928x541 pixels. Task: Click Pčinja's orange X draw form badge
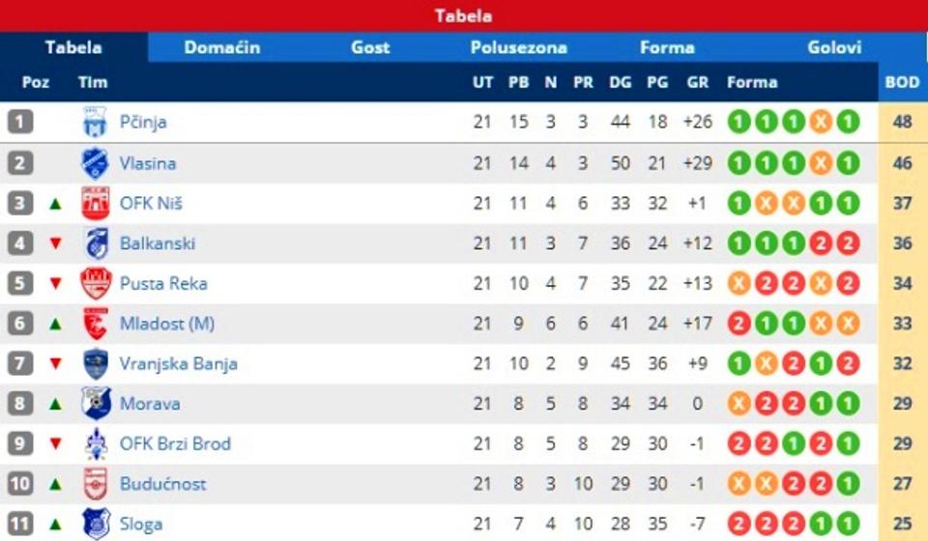click(821, 123)
